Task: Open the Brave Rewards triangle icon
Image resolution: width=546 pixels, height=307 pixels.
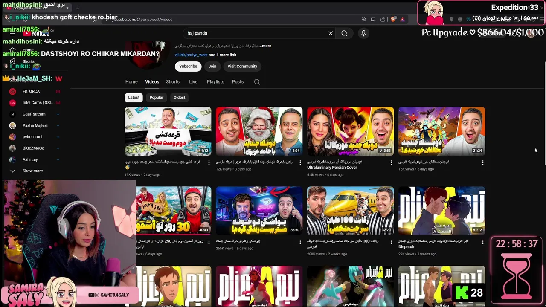Action: click(x=402, y=19)
